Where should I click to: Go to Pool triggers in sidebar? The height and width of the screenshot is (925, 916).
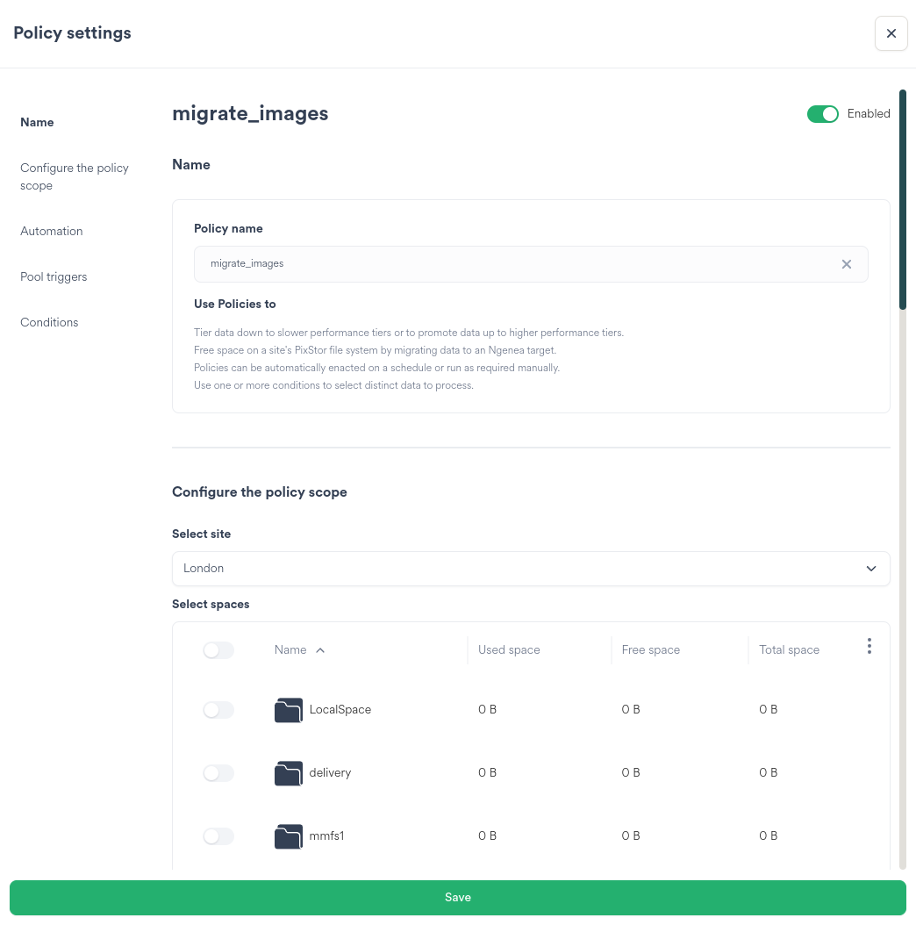[54, 276]
